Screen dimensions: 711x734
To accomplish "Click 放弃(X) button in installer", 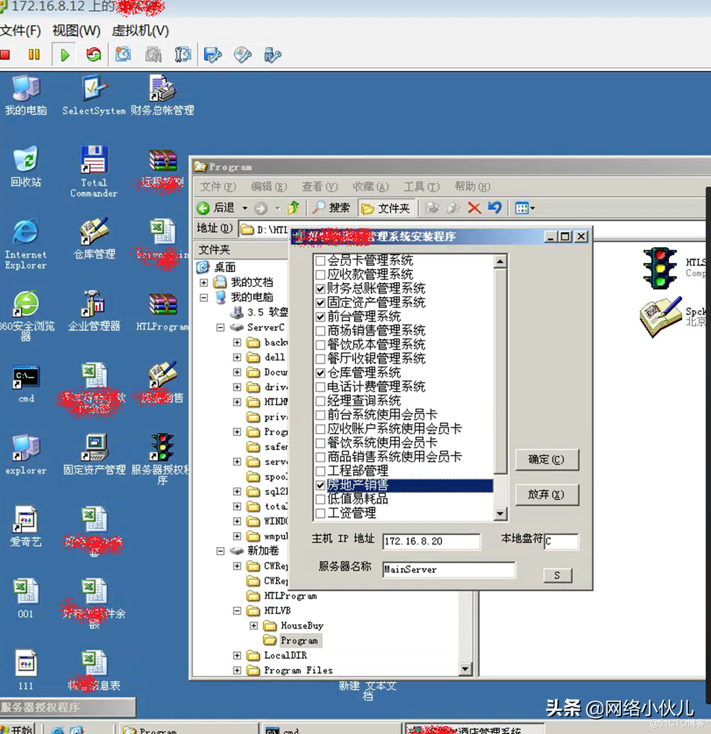I will coord(547,495).
